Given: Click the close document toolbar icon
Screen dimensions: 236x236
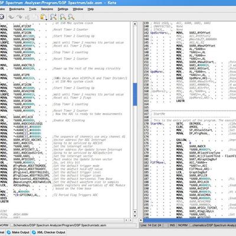Looking at the screenshot, I should tap(2, 17).
